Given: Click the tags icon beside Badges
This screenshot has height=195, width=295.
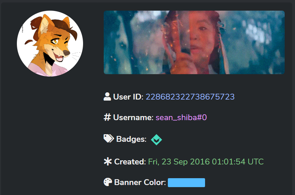Looking at the screenshot, I should [x=109, y=138].
